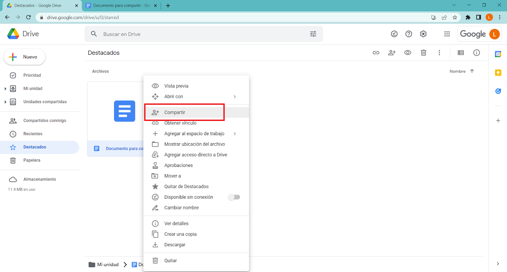The width and height of the screenshot is (507, 272).
Task: Select Cambiar nombre in context menu
Action: click(196, 208)
